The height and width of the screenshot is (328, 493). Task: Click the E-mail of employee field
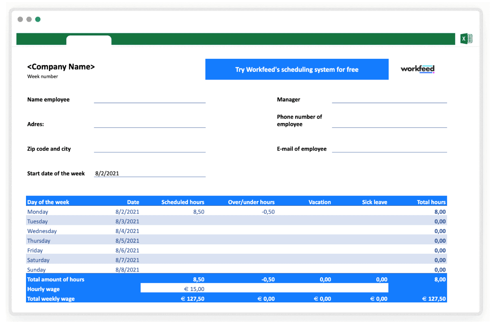point(389,149)
